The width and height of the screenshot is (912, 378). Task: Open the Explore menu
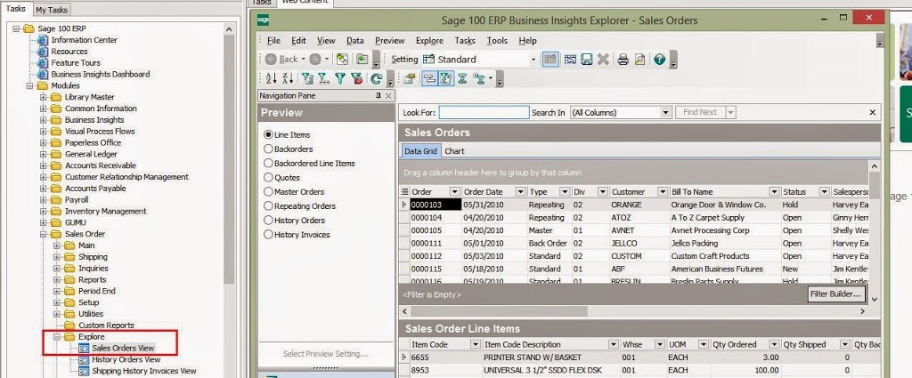429,41
